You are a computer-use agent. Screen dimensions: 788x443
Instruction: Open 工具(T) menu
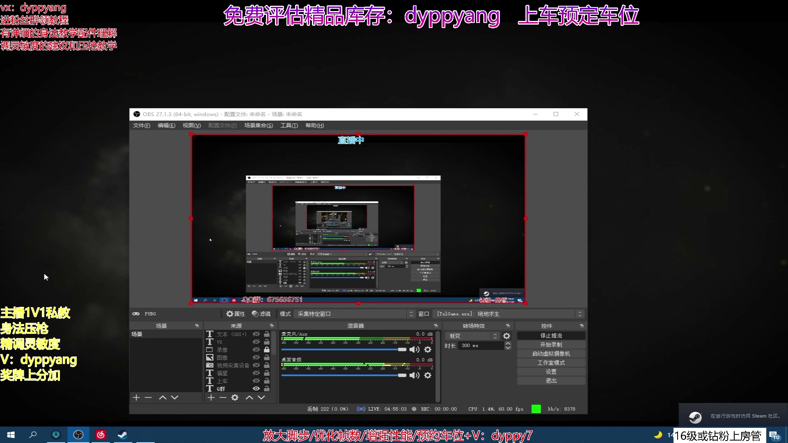pos(289,126)
